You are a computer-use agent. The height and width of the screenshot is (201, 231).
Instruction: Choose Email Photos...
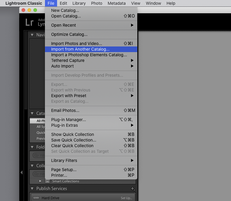coord(91,110)
